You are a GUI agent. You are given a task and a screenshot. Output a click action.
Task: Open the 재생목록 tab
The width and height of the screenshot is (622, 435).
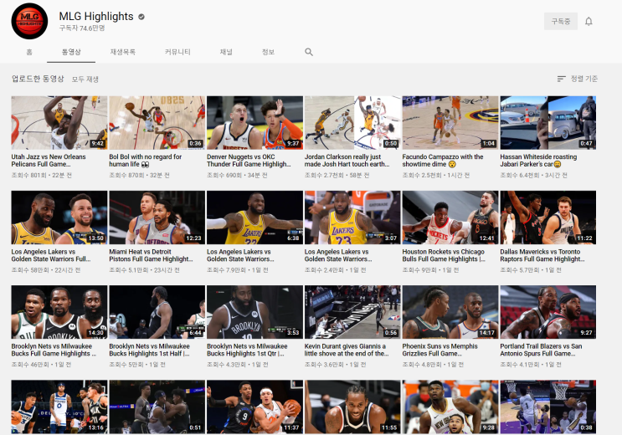(x=122, y=52)
